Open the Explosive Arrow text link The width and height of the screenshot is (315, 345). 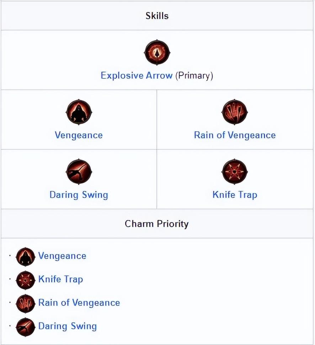(x=137, y=76)
